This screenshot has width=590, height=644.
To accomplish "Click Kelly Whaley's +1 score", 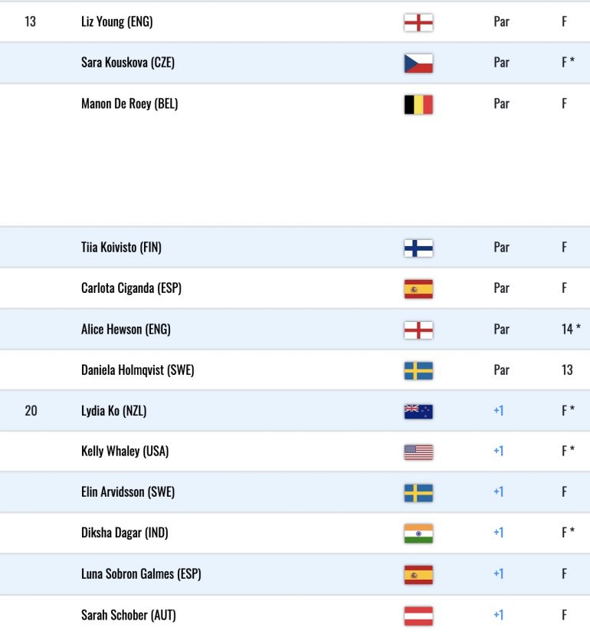I will click(x=499, y=451).
